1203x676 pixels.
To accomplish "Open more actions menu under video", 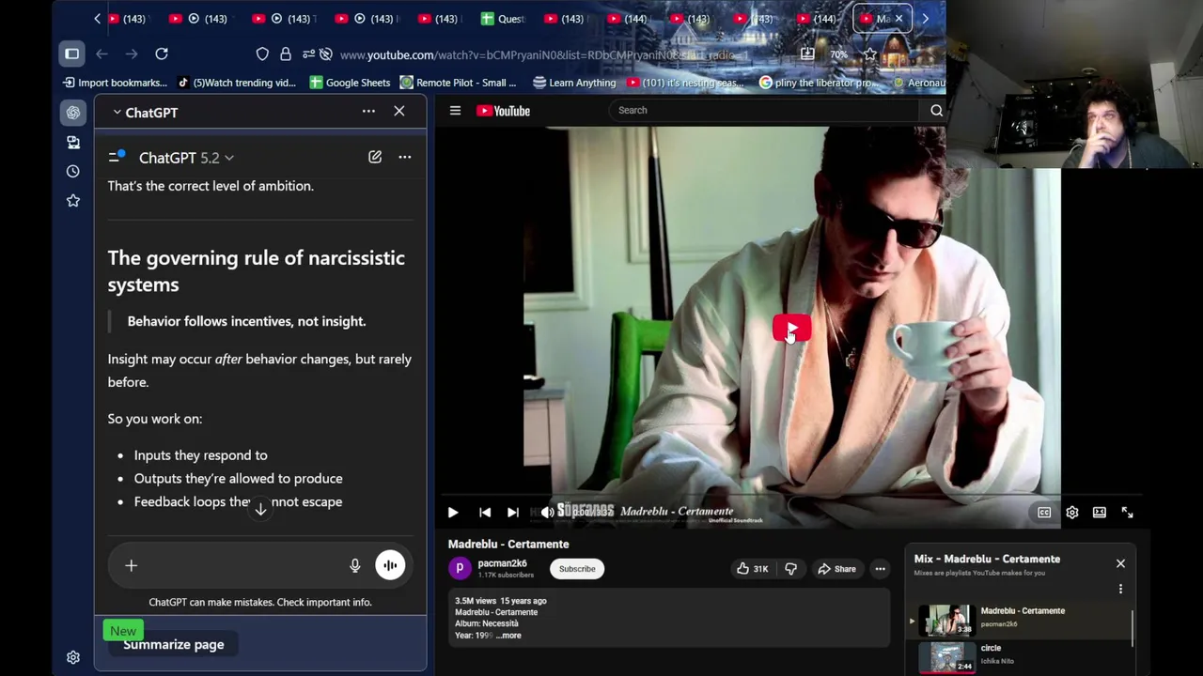I will click(880, 569).
